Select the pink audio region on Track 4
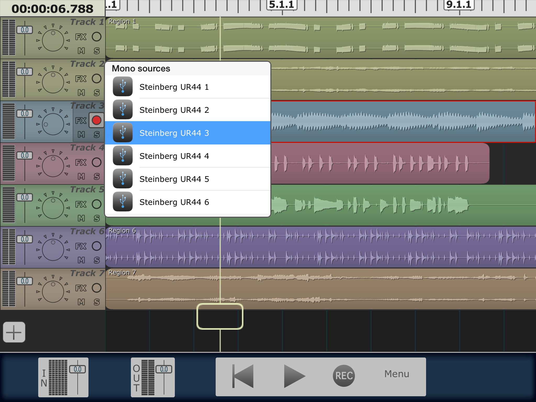This screenshot has height=402, width=536. 380,163
